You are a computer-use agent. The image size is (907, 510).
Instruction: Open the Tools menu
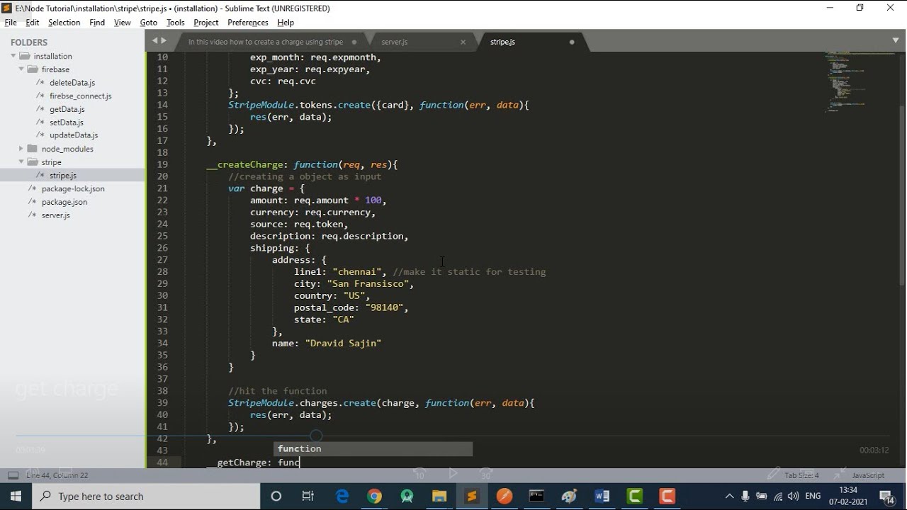pyautogui.click(x=176, y=23)
